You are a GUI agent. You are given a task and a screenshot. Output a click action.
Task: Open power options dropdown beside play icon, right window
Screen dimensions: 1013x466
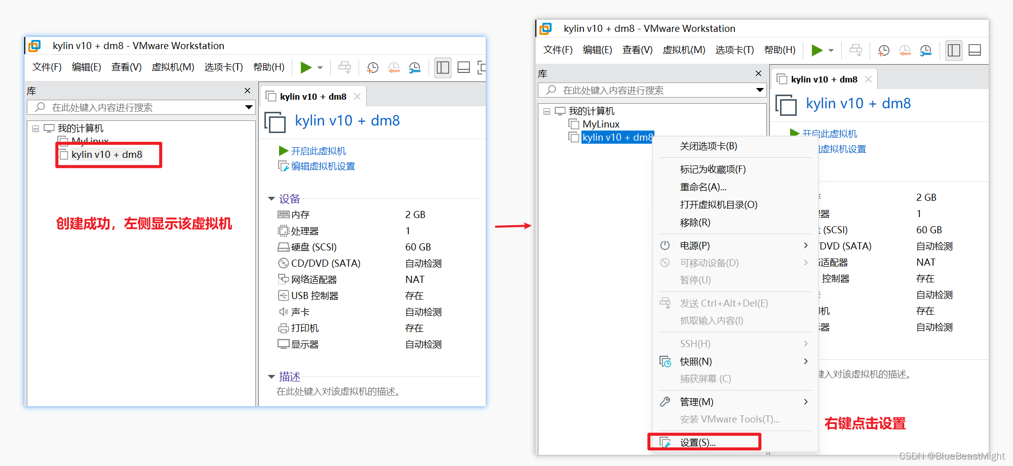[831, 51]
